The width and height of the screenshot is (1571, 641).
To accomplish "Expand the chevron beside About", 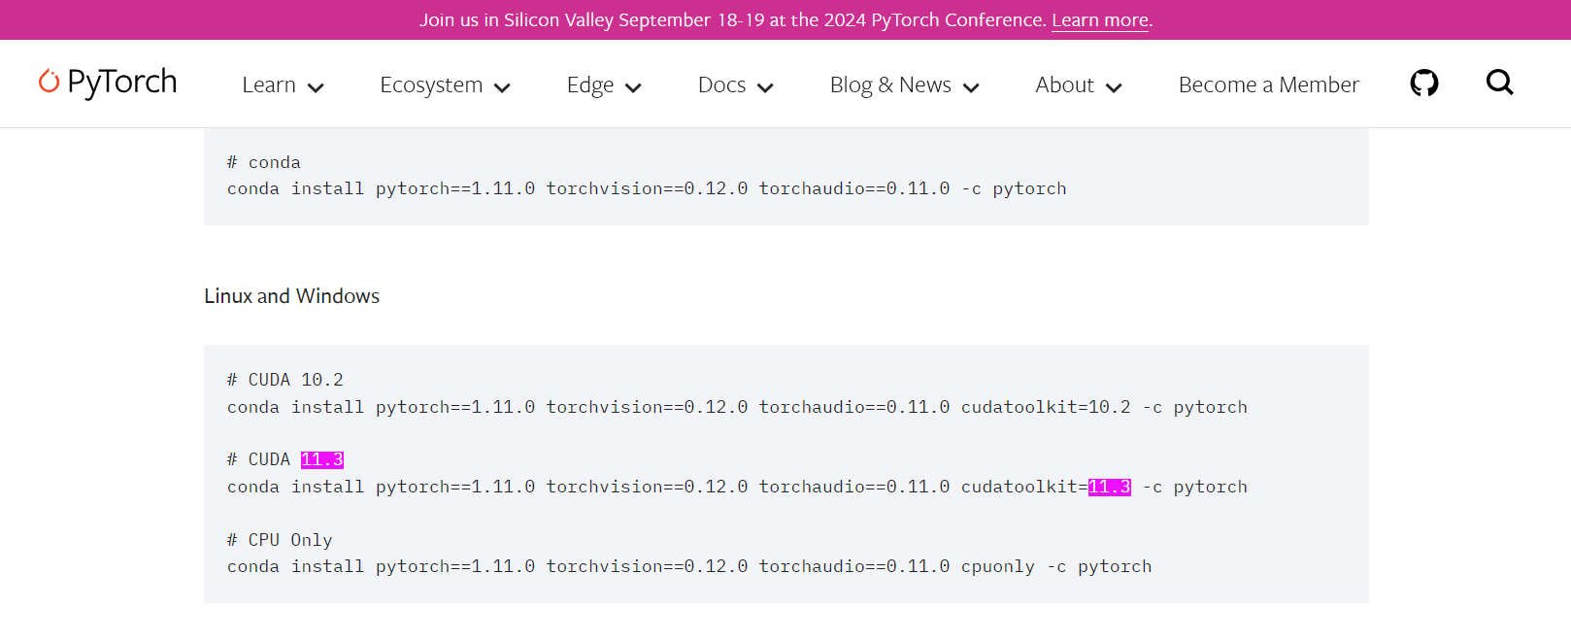I will pyautogui.click(x=1114, y=87).
